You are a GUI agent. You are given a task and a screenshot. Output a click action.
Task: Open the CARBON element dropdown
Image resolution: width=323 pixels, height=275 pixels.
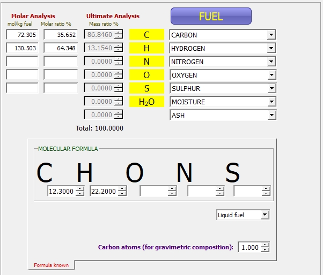[271, 35]
